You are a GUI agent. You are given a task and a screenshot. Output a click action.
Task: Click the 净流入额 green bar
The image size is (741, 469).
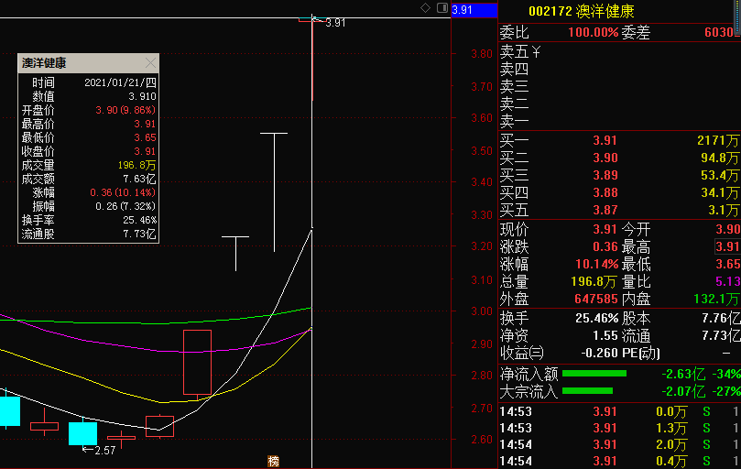pyautogui.click(x=594, y=374)
